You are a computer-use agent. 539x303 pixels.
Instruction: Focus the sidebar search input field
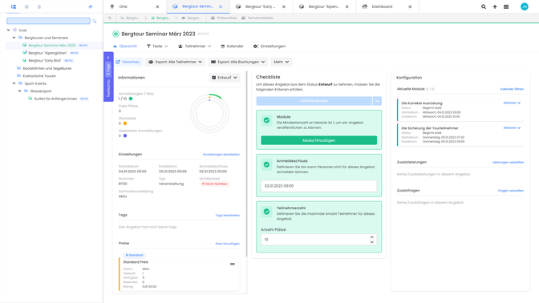point(48,21)
